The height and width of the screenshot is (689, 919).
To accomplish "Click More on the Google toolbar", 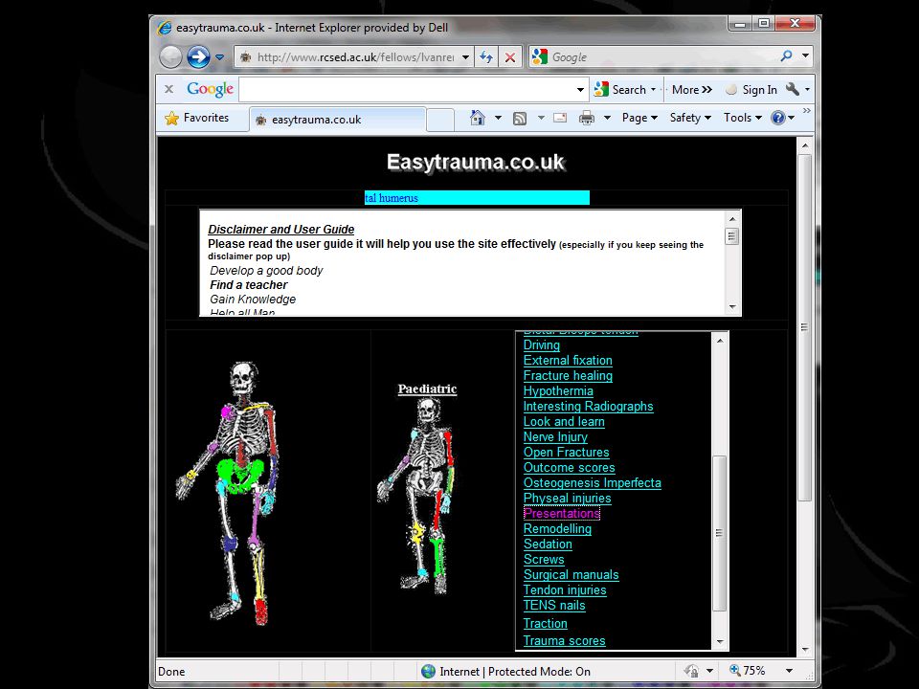I will 691,90.
